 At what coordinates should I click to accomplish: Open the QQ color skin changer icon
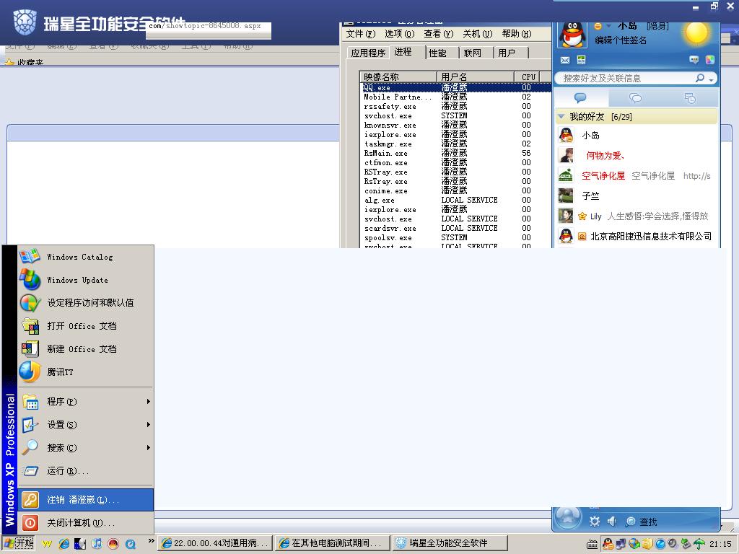click(x=710, y=60)
